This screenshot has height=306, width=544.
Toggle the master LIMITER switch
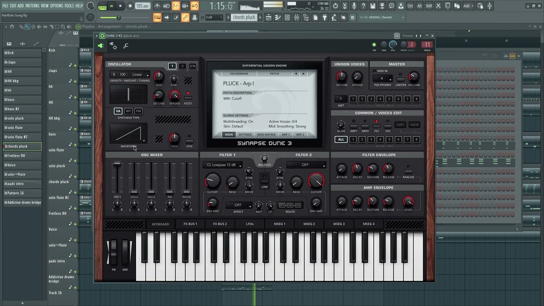pyautogui.click(x=400, y=79)
